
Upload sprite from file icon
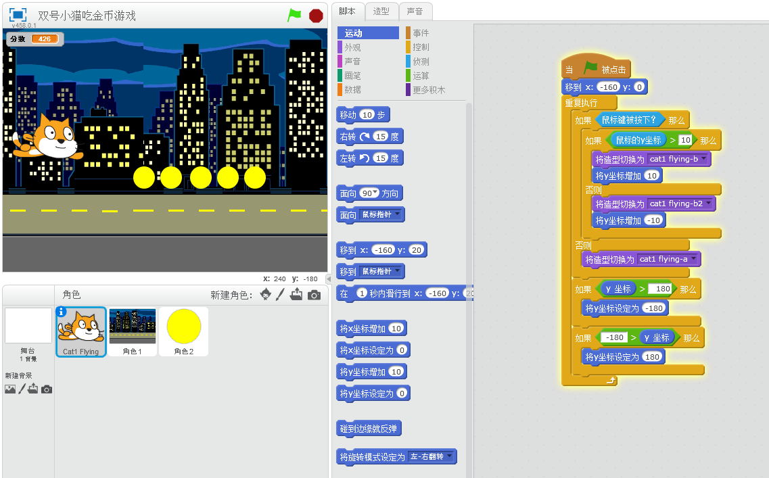pos(296,294)
